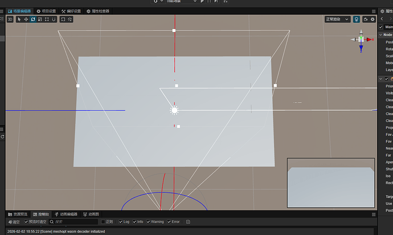Open the console panel hamburger menu
This screenshot has height=235, width=393.
[x=374, y=214]
